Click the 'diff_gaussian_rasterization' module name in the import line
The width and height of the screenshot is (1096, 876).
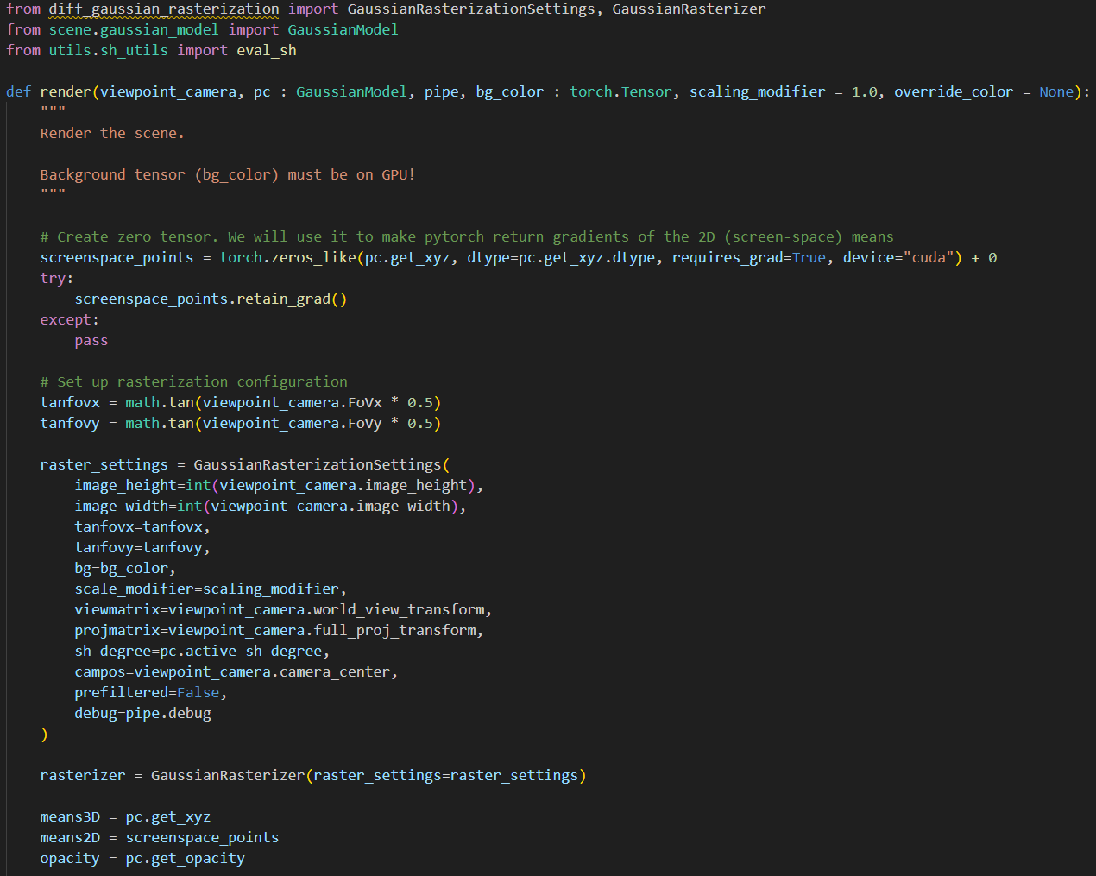point(164,9)
